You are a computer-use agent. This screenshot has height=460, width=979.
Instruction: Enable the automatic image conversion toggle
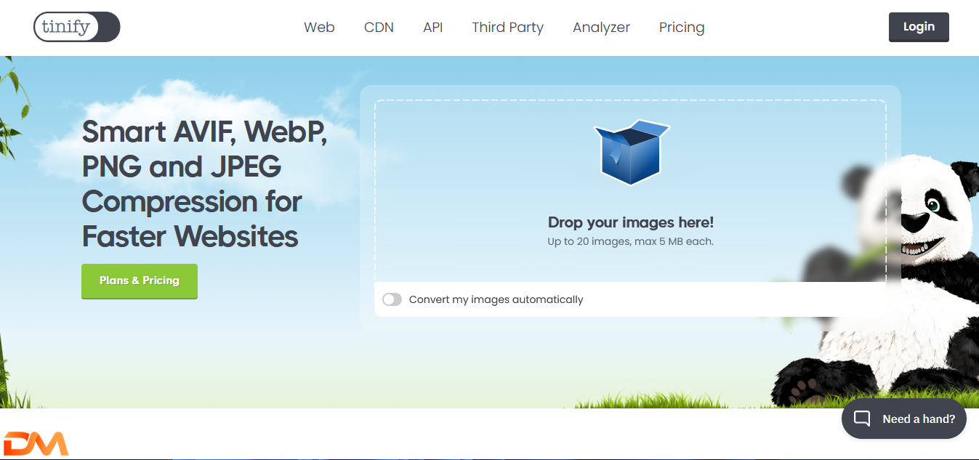392,299
